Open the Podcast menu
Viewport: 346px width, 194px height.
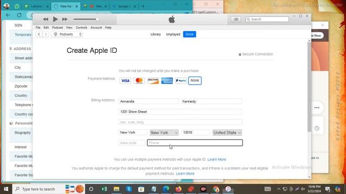(x=57, y=27)
